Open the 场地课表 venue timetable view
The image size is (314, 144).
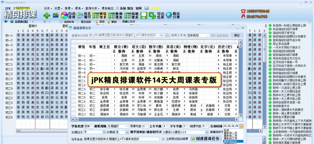point(131,15)
